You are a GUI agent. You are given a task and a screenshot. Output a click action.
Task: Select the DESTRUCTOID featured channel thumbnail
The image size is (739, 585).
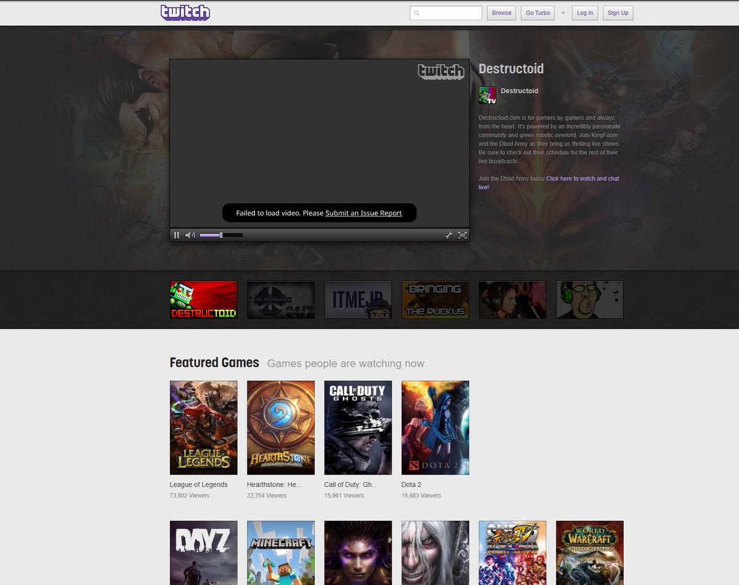(203, 300)
